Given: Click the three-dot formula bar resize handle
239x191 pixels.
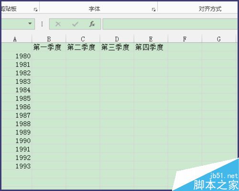Looking at the screenshot, I should point(42,24).
